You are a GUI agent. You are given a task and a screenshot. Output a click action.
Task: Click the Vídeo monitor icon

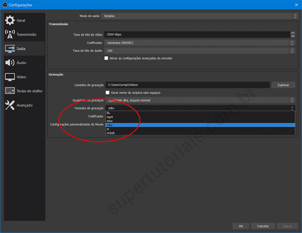tap(10, 77)
